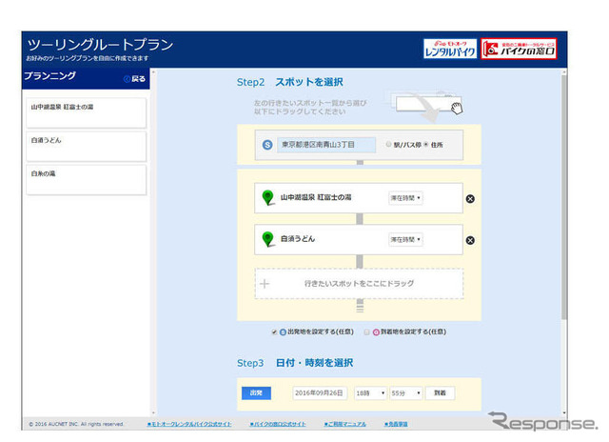The height and width of the screenshot is (442, 609).
Task: Click left panel scroll down arrow
Action: tap(153, 413)
